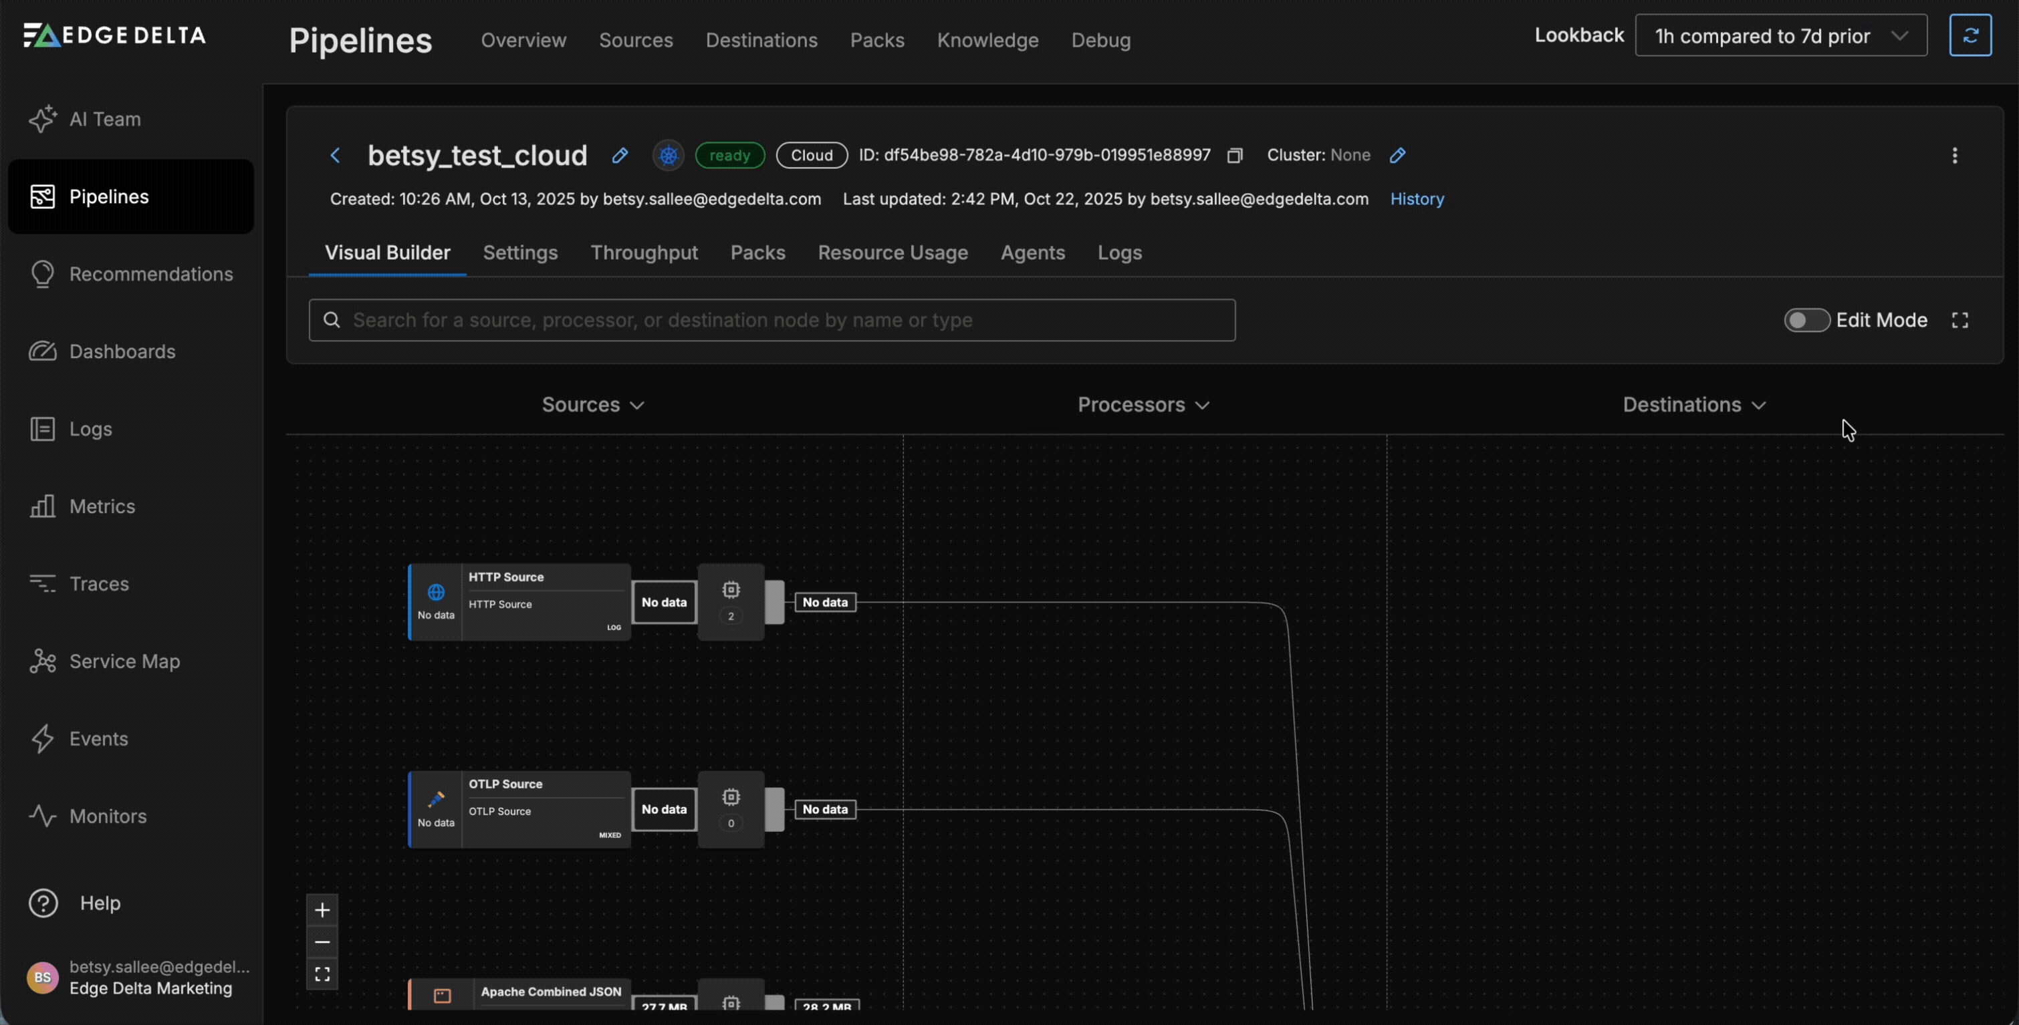Click the HTTP Source processor chip icon
This screenshot has width=2019, height=1025.
(731, 590)
